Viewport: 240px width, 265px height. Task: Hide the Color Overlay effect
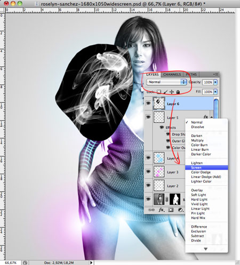168,148
